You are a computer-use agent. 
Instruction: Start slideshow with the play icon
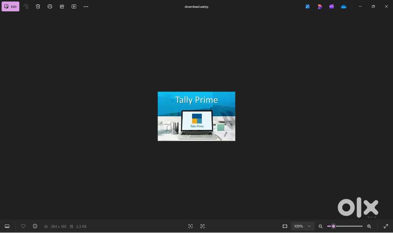74,7
